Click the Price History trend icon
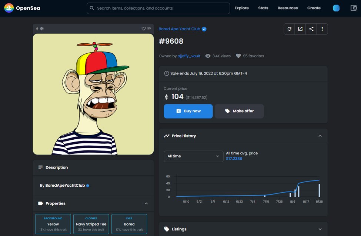Screen dimensions: 361x236 [167, 136]
